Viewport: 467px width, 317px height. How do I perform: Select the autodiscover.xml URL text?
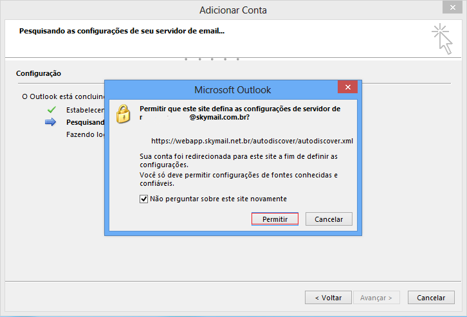point(252,141)
